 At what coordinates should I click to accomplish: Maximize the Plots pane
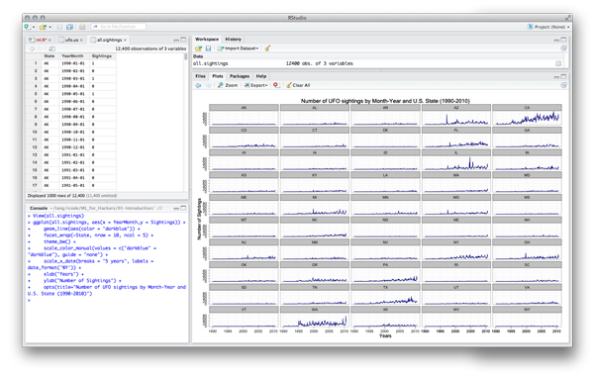pos(563,76)
